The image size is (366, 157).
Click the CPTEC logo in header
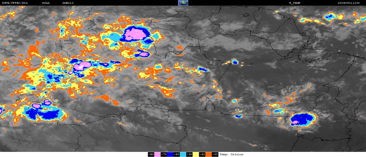coord(183,3)
